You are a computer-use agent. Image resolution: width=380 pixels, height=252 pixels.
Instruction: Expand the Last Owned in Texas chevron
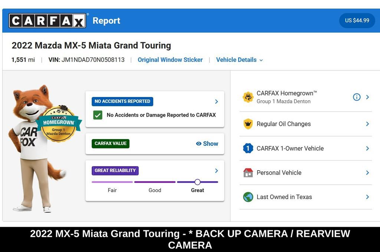tap(368, 197)
